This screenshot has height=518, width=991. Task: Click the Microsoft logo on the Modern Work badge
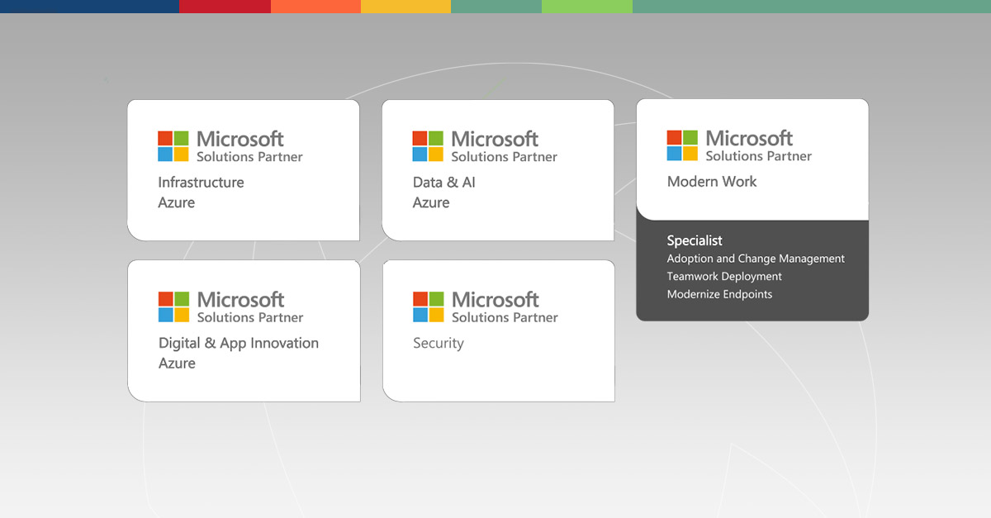682,145
